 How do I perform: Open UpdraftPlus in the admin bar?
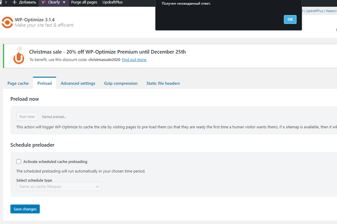pos(112,2)
